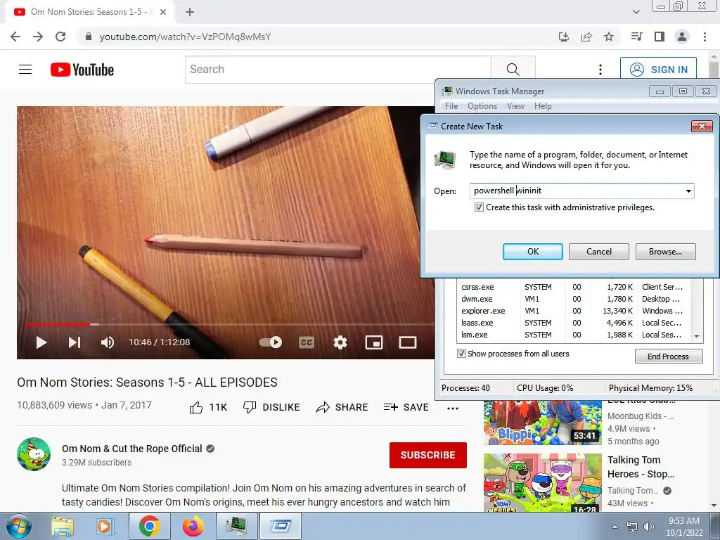This screenshot has height=540, width=720.
Task: Click the YouTube search magnifier button
Action: click(513, 70)
